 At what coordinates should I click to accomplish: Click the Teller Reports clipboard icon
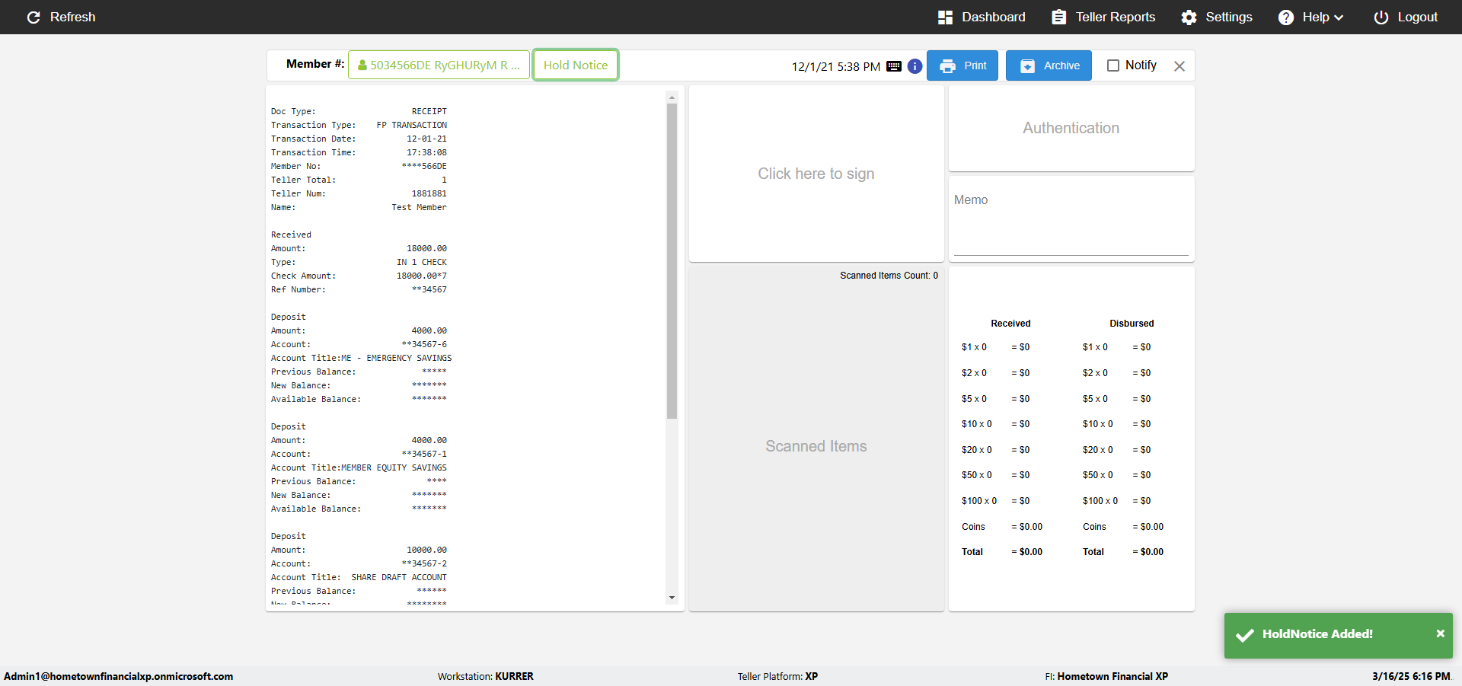coord(1058,17)
